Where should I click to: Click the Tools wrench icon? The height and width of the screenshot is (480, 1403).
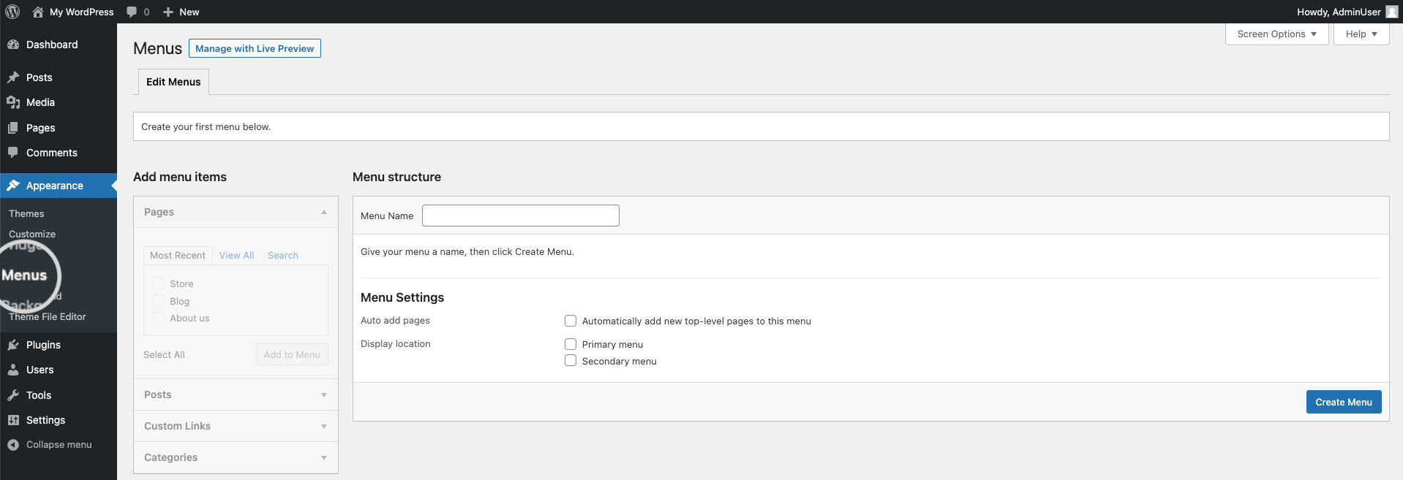[13, 395]
